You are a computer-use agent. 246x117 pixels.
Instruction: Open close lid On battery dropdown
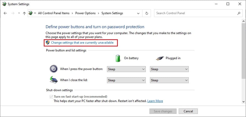pos(126,80)
